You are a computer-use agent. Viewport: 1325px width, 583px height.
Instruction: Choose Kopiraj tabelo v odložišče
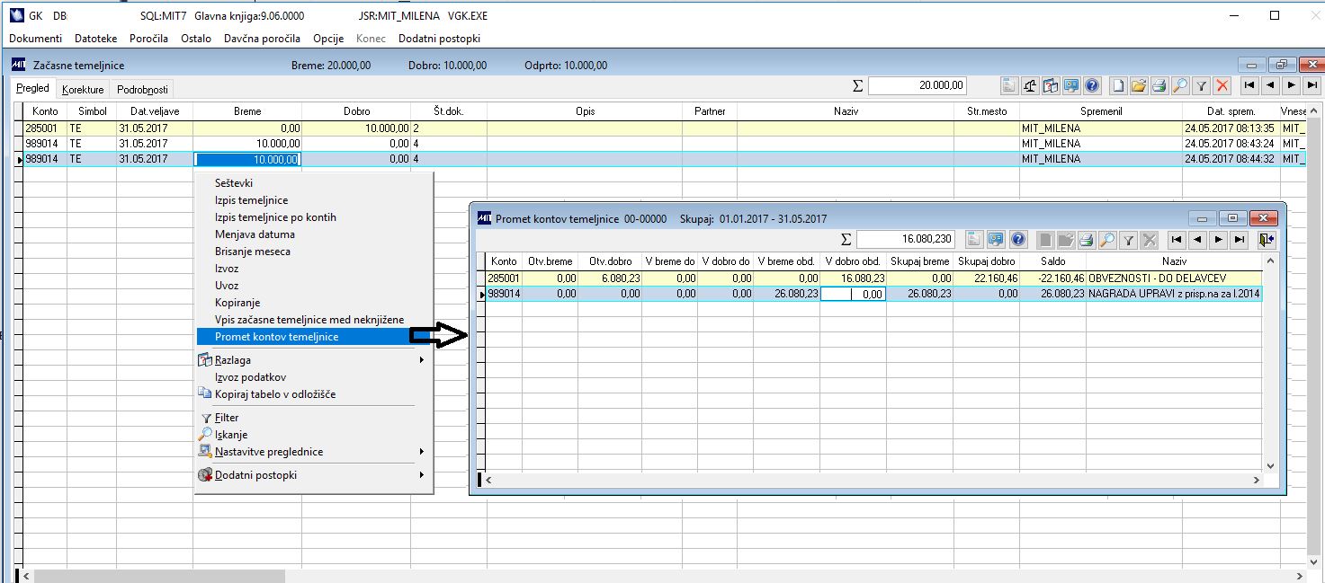point(275,394)
